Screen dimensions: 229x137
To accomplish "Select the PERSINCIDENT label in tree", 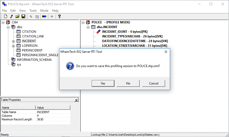I will coord(32,50).
